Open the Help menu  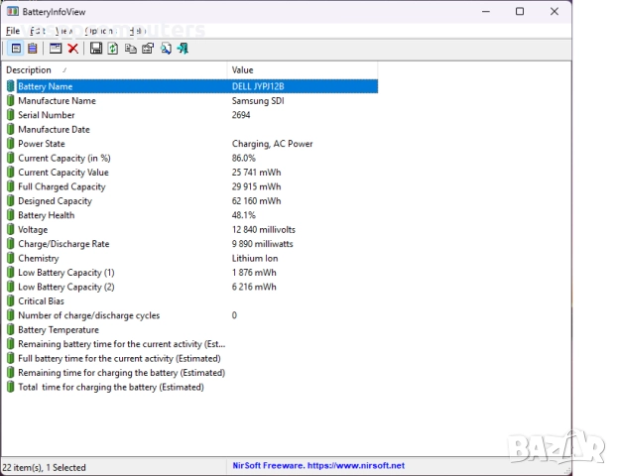[x=137, y=31]
